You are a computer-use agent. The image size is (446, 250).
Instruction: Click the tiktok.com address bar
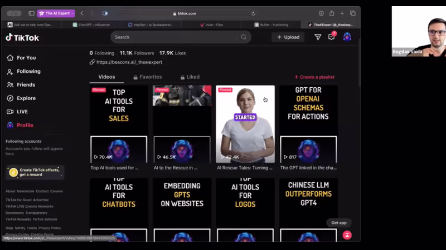185,13
